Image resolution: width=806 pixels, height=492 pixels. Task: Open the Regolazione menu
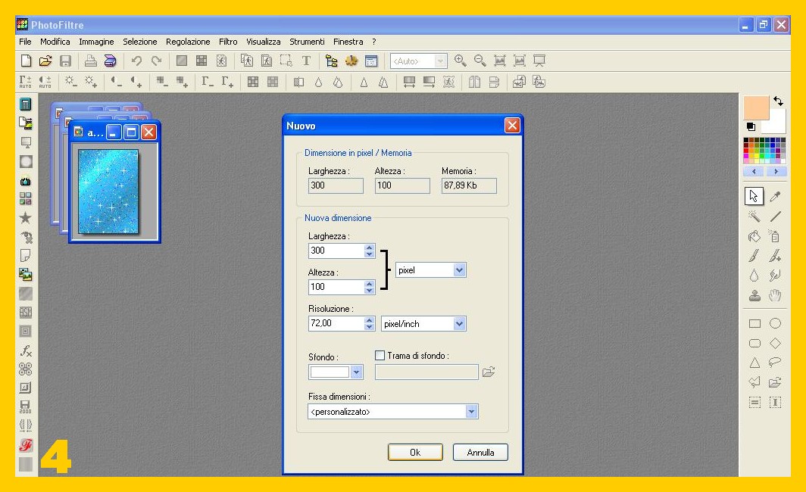pos(188,42)
